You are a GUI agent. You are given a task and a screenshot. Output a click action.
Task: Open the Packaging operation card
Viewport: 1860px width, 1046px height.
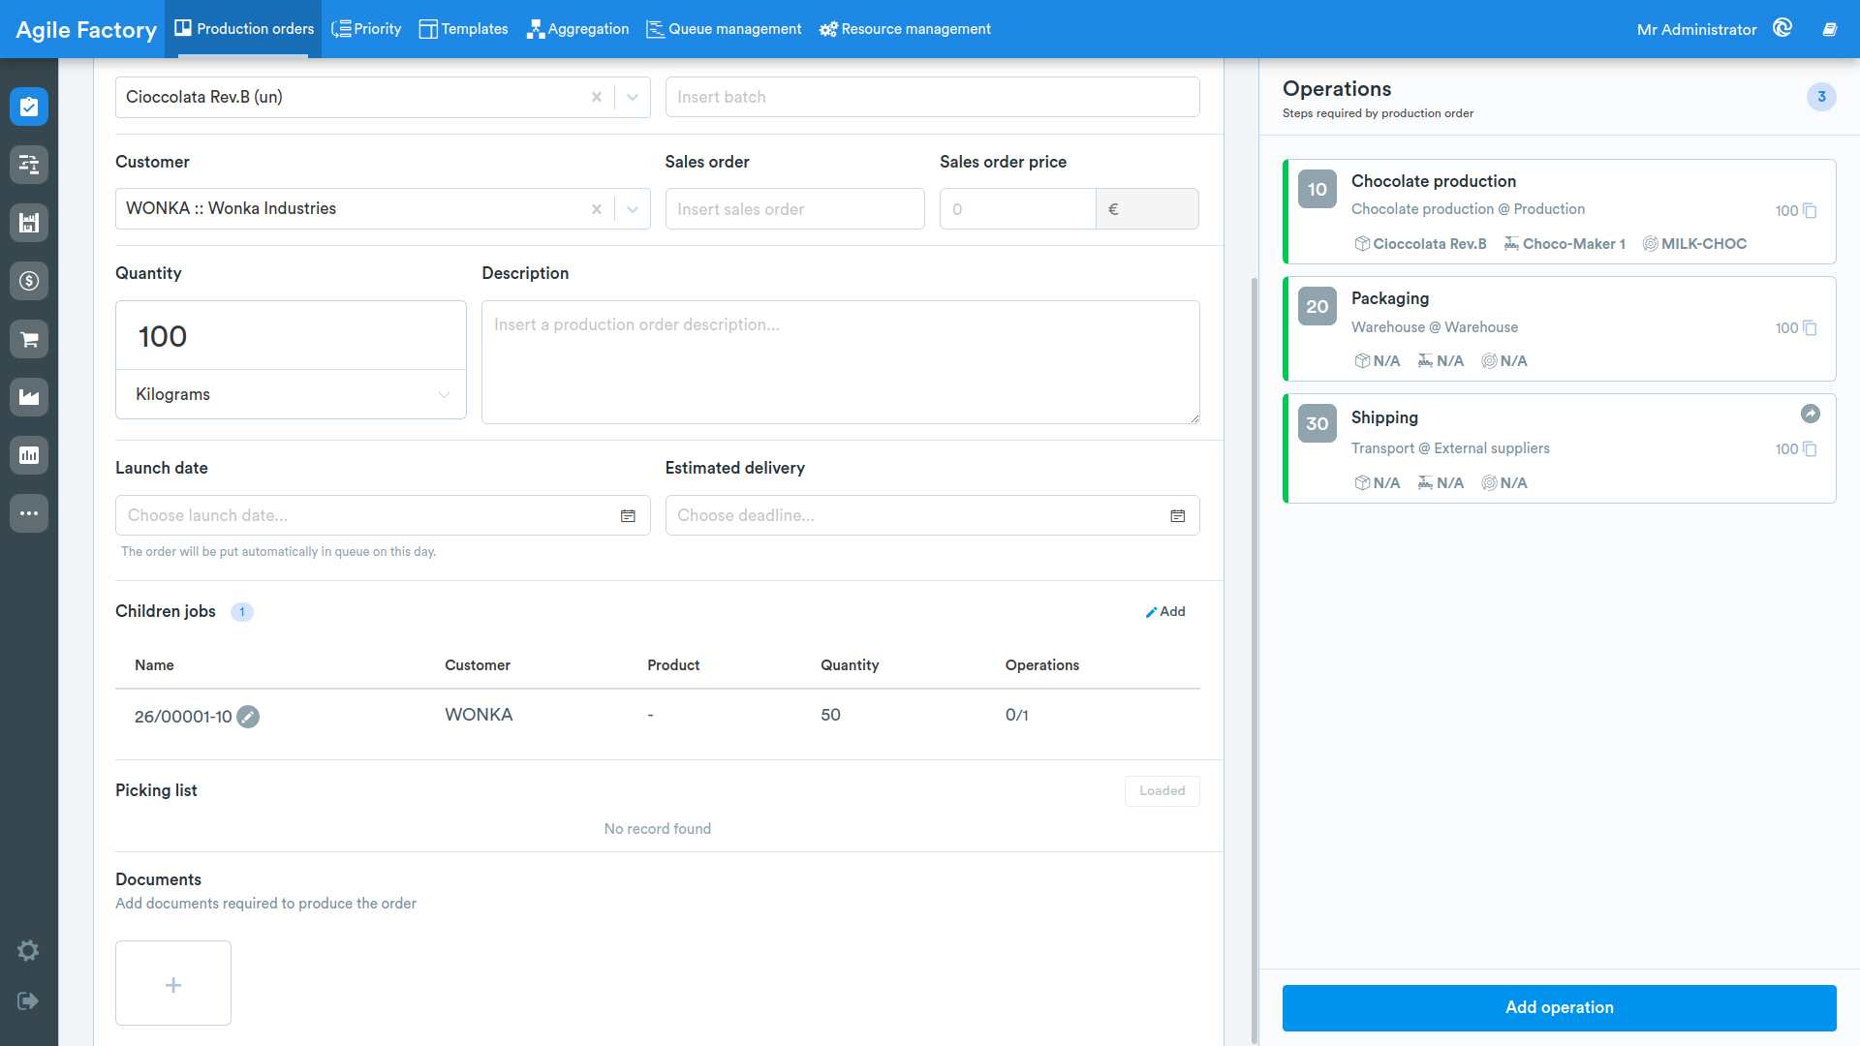coord(1559,329)
